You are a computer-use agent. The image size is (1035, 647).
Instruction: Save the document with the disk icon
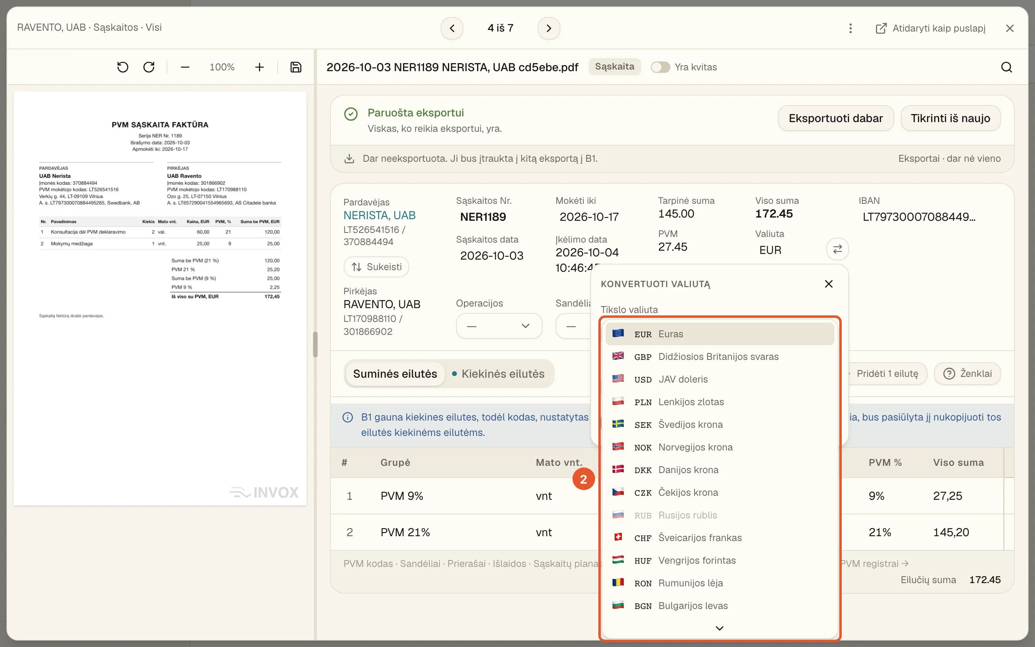(296, 67)
